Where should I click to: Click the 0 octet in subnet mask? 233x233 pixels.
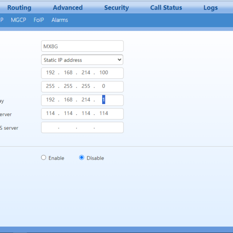click(104, 86)
